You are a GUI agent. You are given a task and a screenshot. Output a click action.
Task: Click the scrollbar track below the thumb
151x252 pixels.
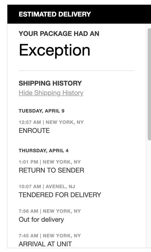149,193
